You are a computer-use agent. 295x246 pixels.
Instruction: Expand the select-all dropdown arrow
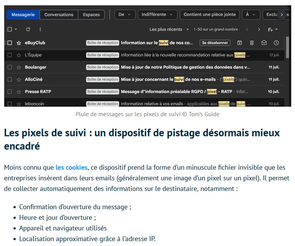pos(16,29)
